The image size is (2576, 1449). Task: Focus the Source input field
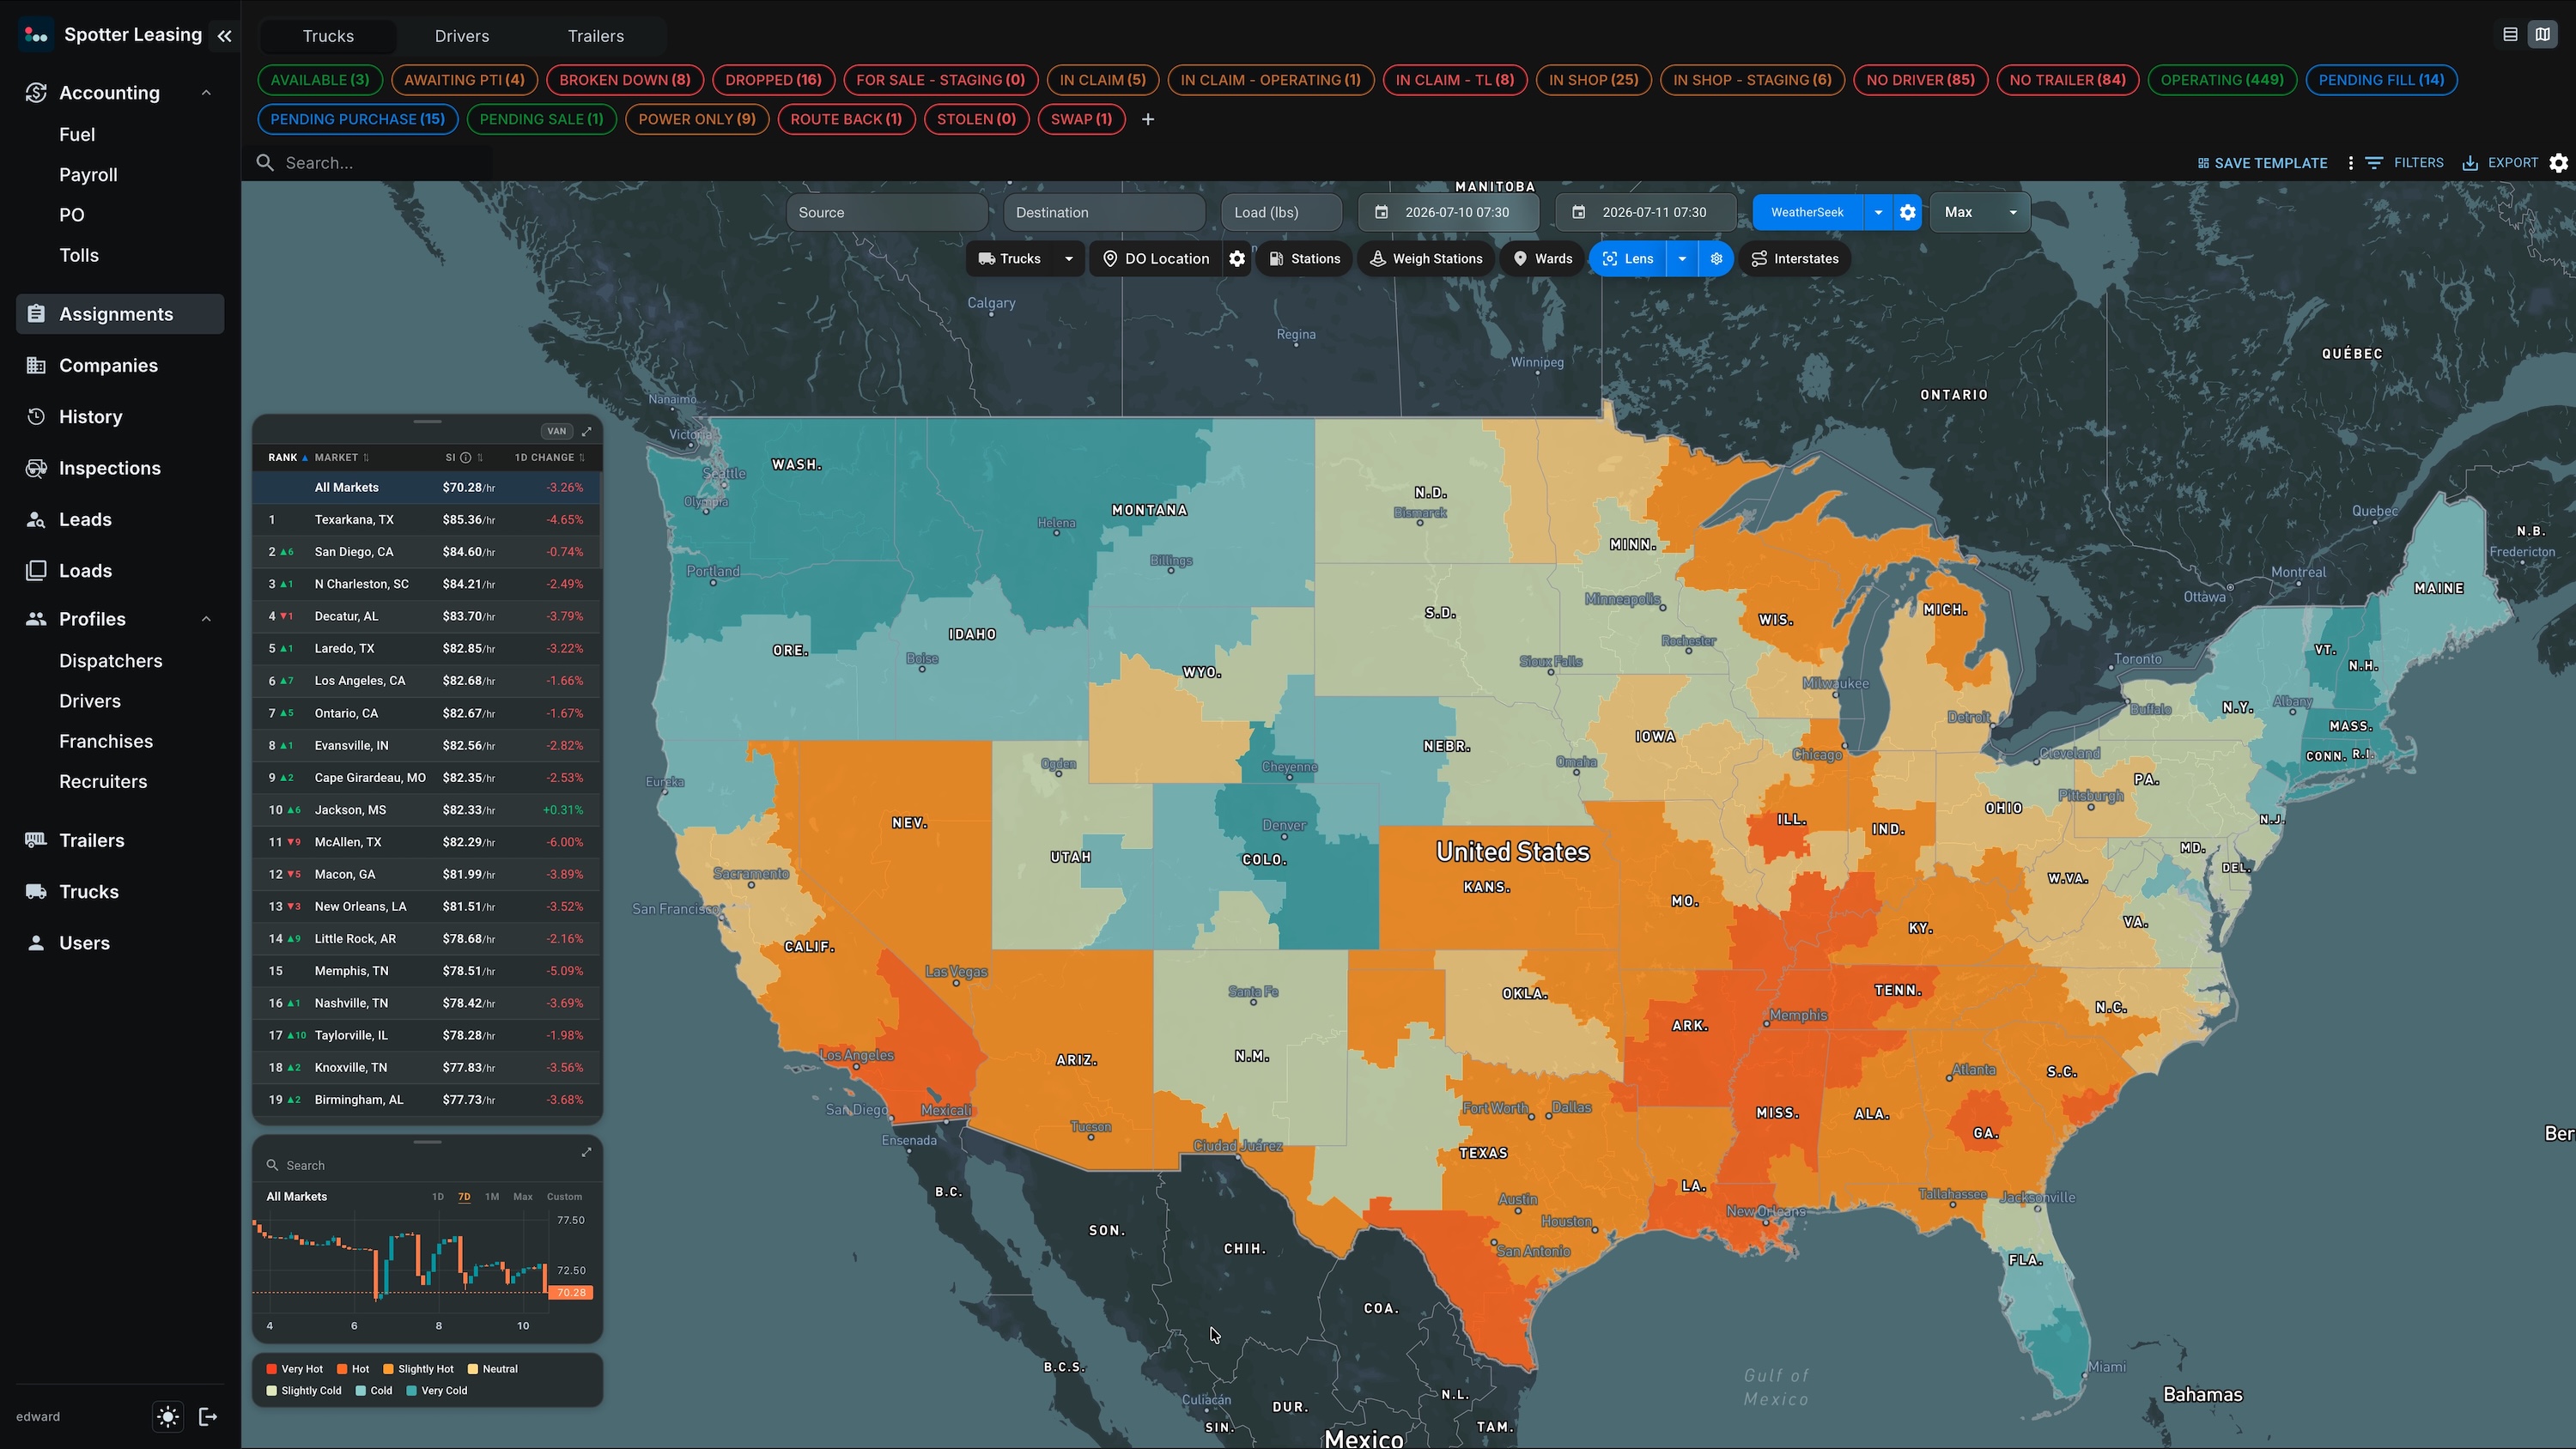coord(887,212)
